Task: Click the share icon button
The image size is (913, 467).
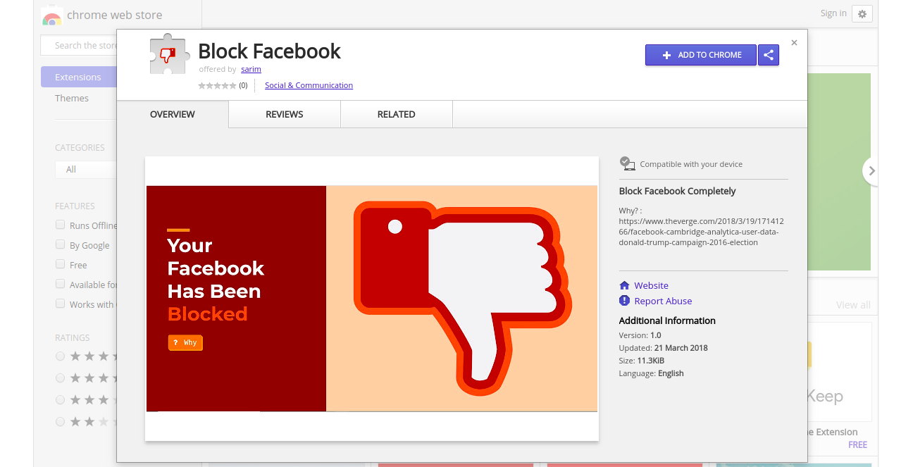Action: tap(769, 55)
